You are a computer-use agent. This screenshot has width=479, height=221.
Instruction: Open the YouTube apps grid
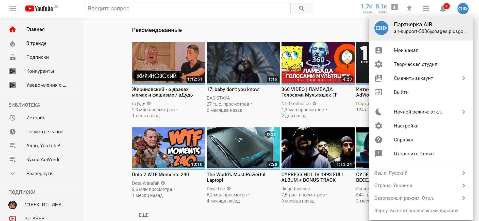[426, 9]
